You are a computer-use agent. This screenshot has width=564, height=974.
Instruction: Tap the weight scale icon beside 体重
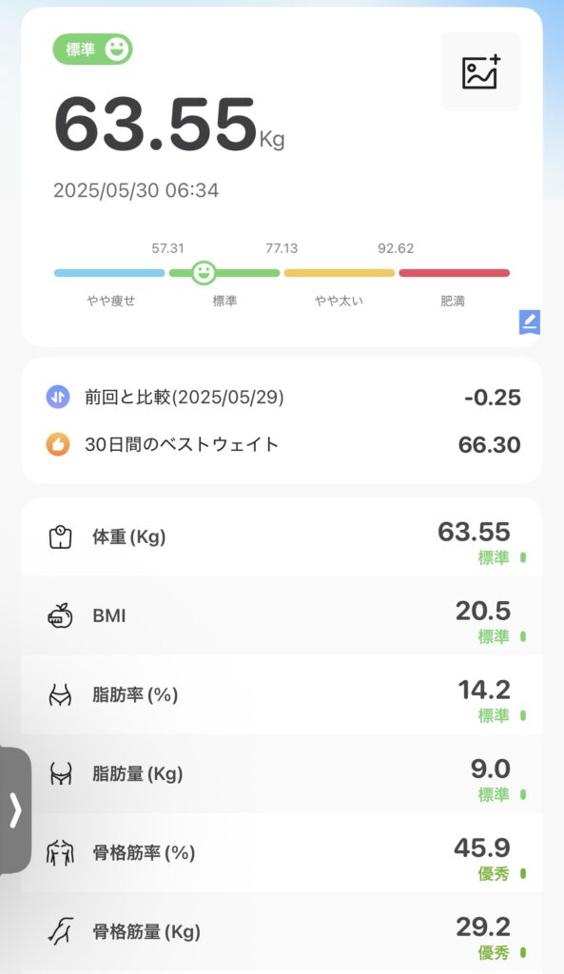click(x=60, y=536)
